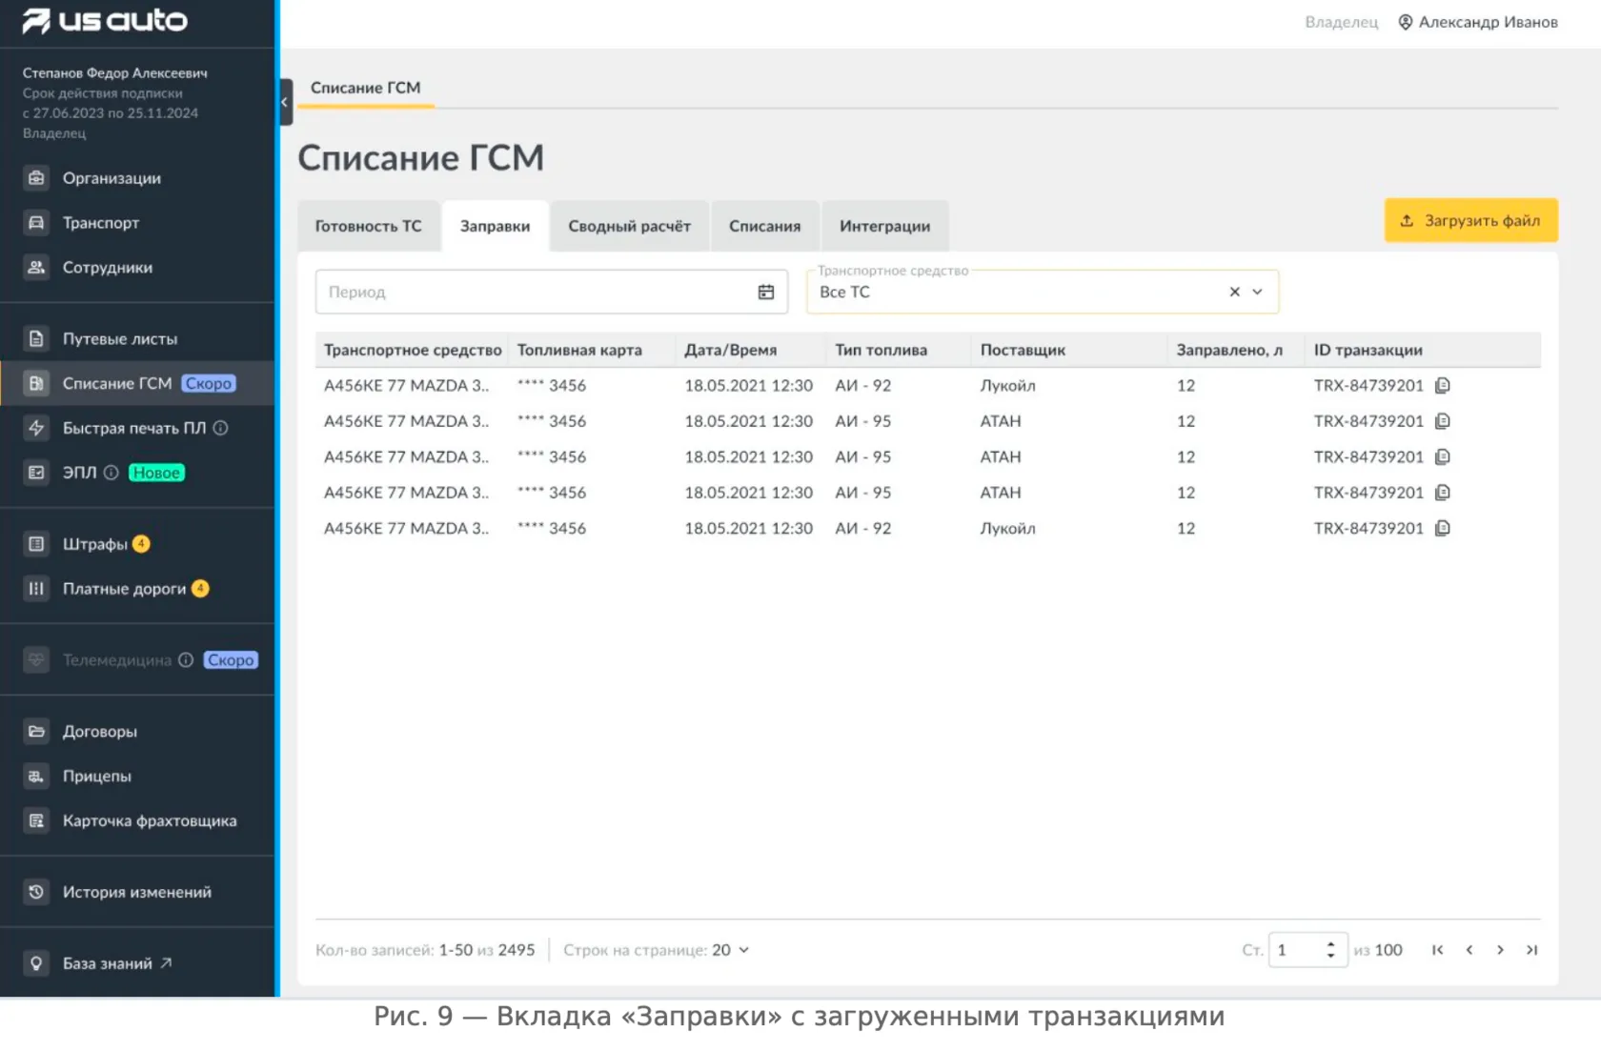This screenshot has height=1052, width=1601.
Task: Go to previous page
Action: [x=1469, y=950]
